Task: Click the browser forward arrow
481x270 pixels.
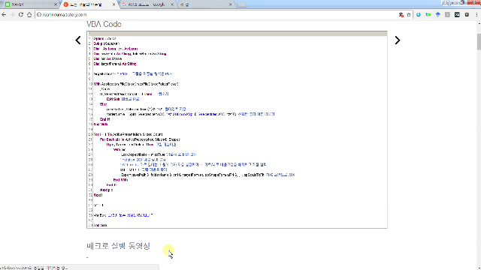Action: pos(12,15)
